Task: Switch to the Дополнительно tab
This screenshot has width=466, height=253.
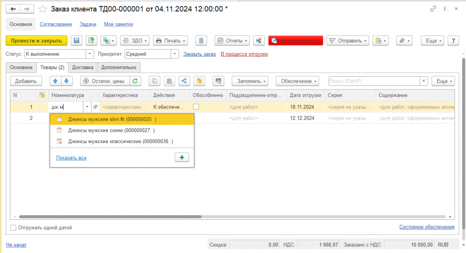Action: [119, 67]
